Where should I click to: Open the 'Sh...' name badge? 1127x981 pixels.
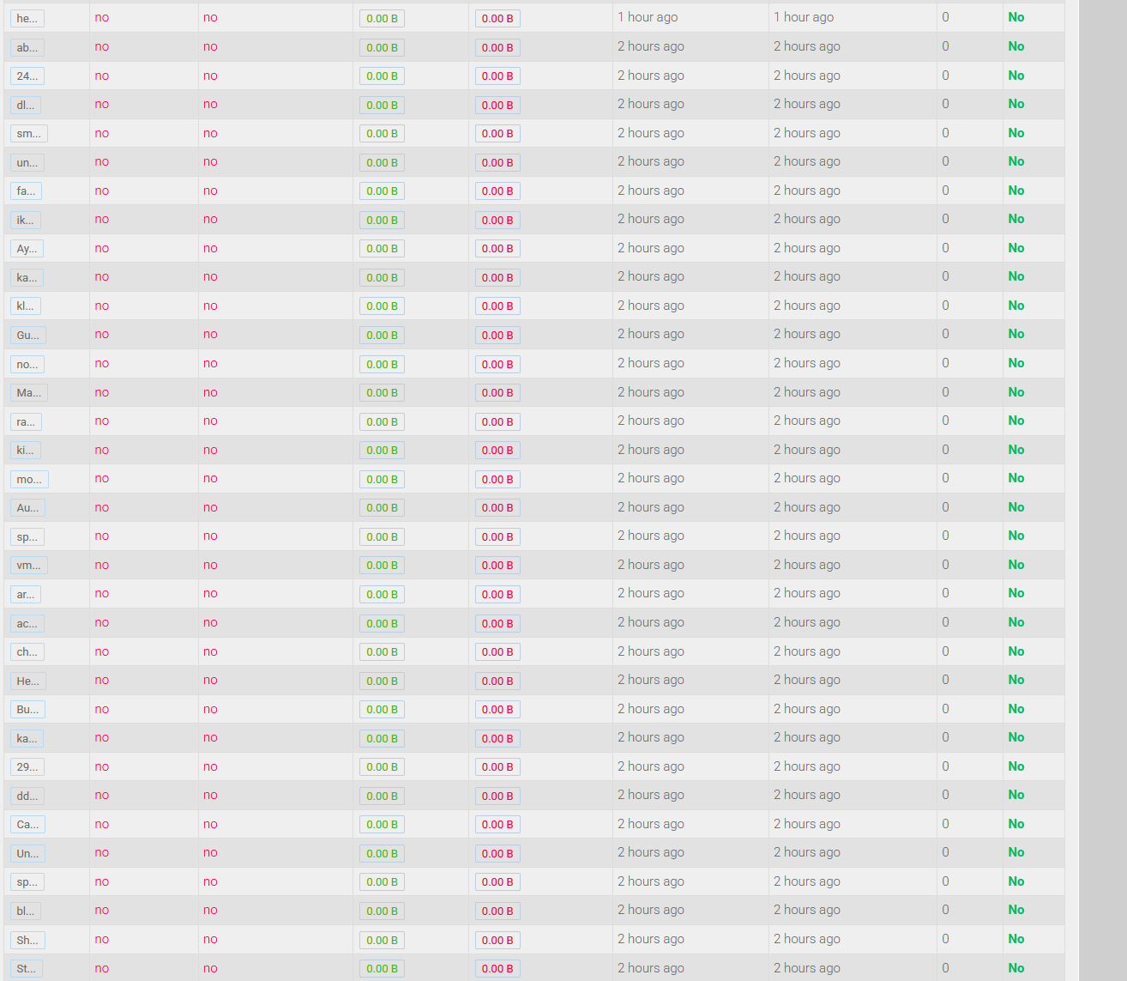click(x=27, y=940)
